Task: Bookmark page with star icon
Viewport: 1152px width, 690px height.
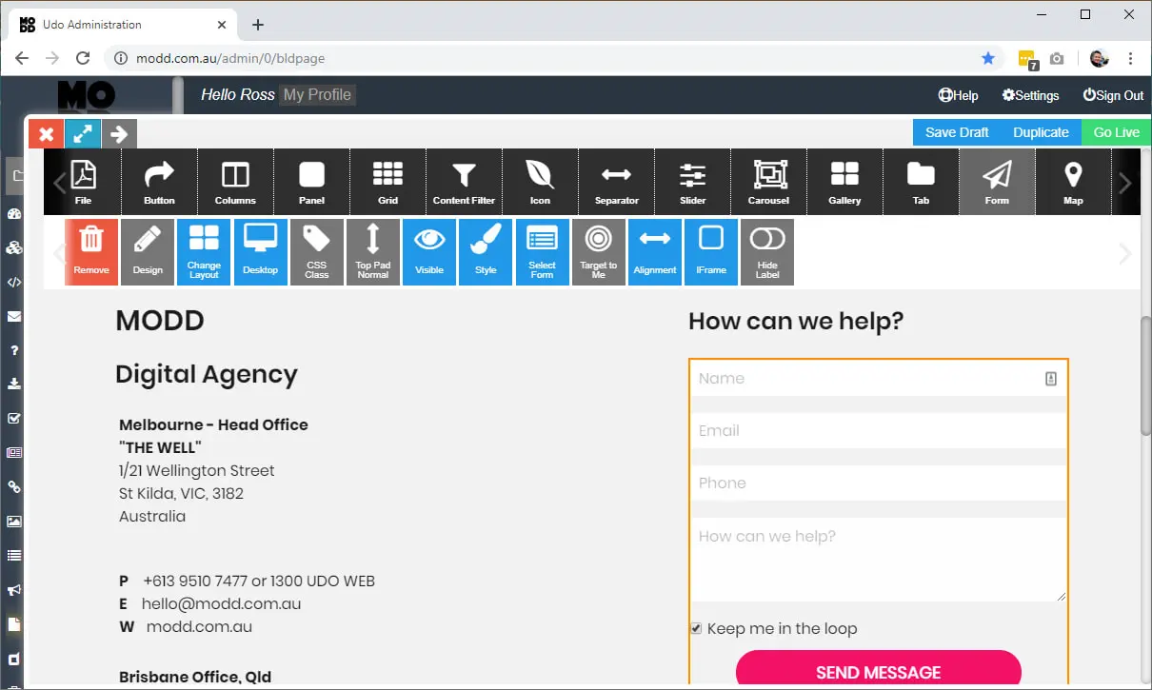Action: click(988, 58)
